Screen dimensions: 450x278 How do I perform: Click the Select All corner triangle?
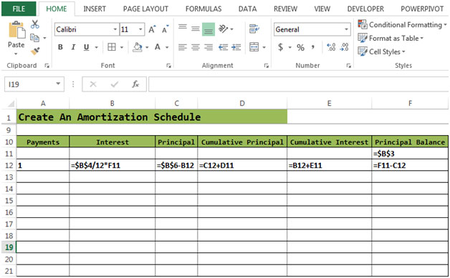point(11,103)
